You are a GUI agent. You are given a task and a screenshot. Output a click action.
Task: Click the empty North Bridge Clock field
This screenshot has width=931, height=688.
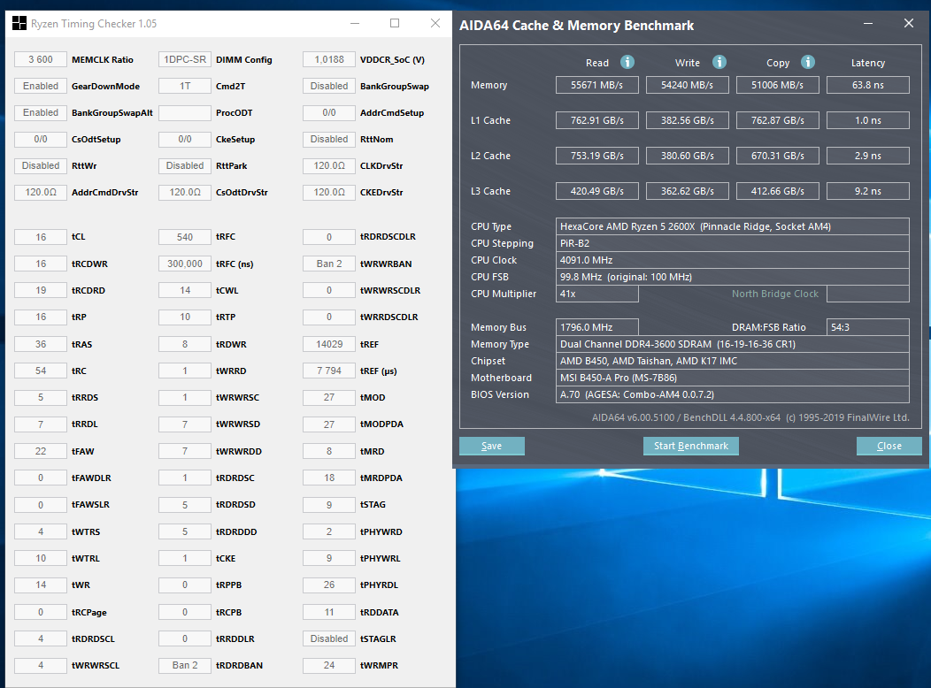coord(867,294)
